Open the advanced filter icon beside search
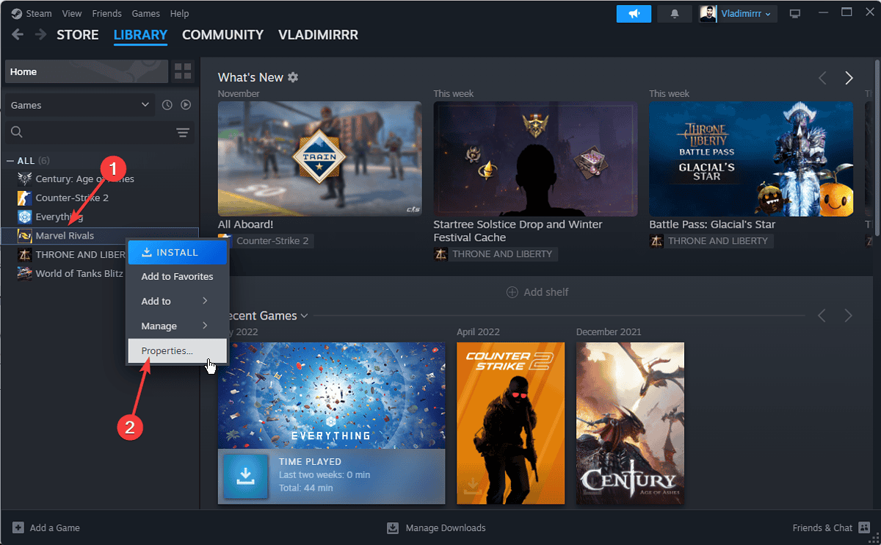 183,132
